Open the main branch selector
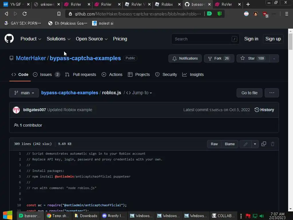Screen dimensions: 293x220 24,93
